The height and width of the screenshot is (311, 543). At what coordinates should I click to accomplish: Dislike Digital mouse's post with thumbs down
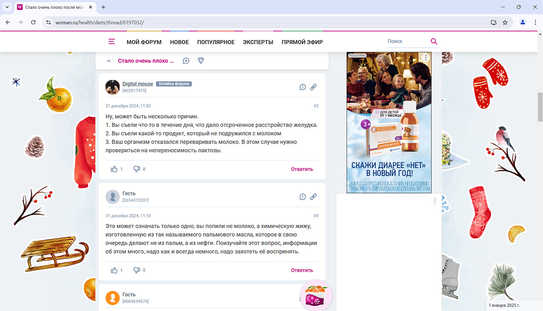click(137, 169)
